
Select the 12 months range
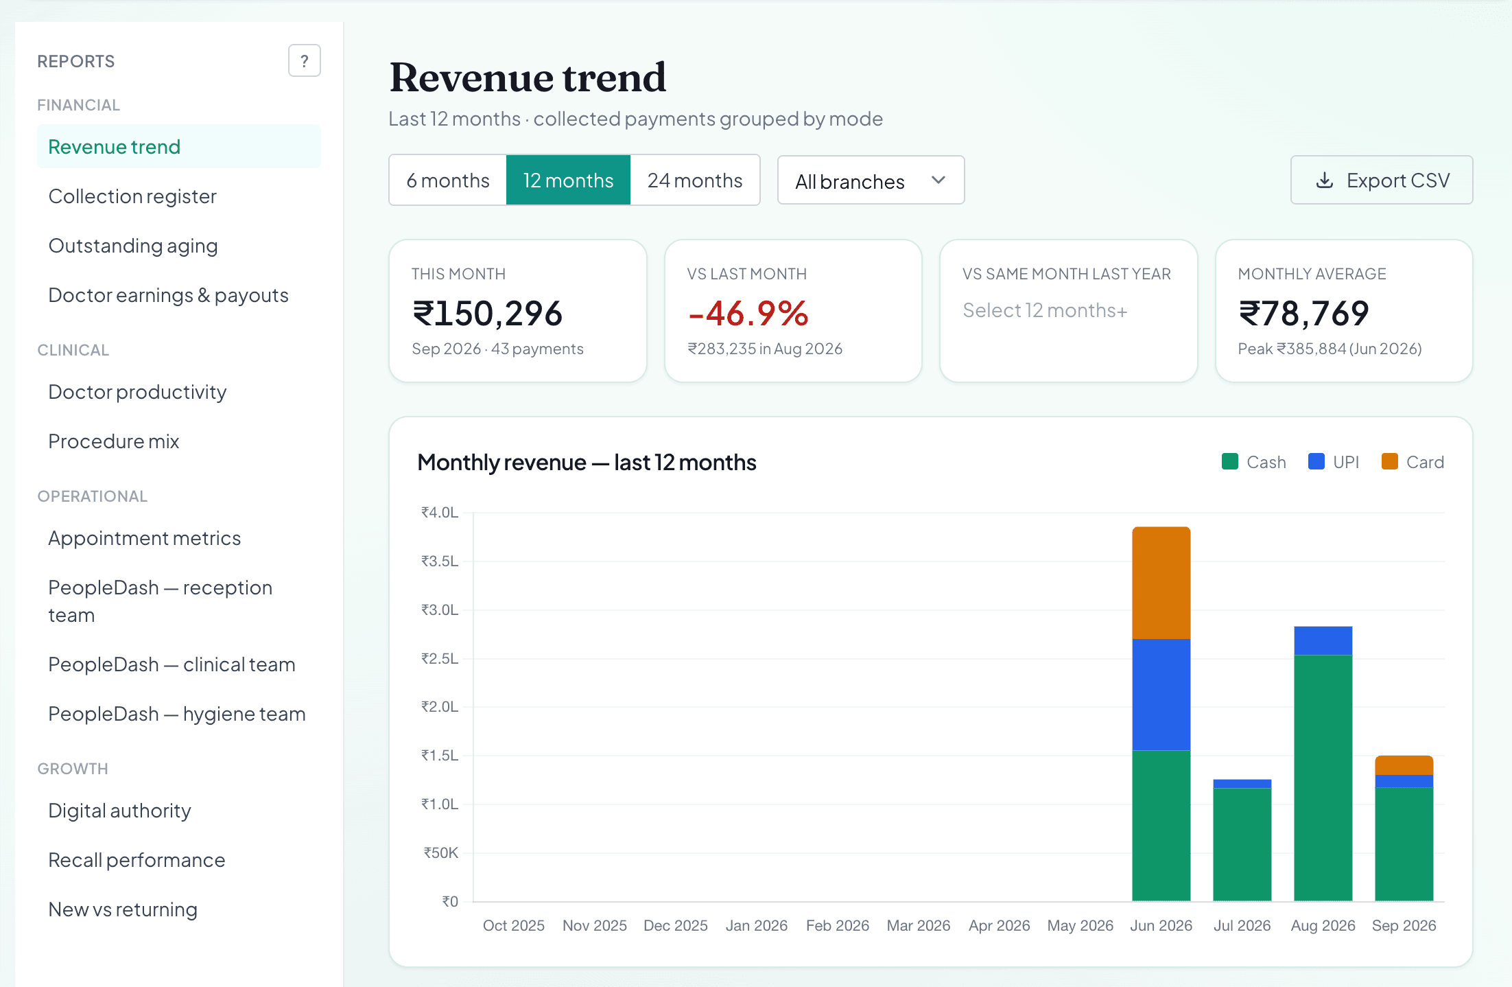(x=568, y=180)
